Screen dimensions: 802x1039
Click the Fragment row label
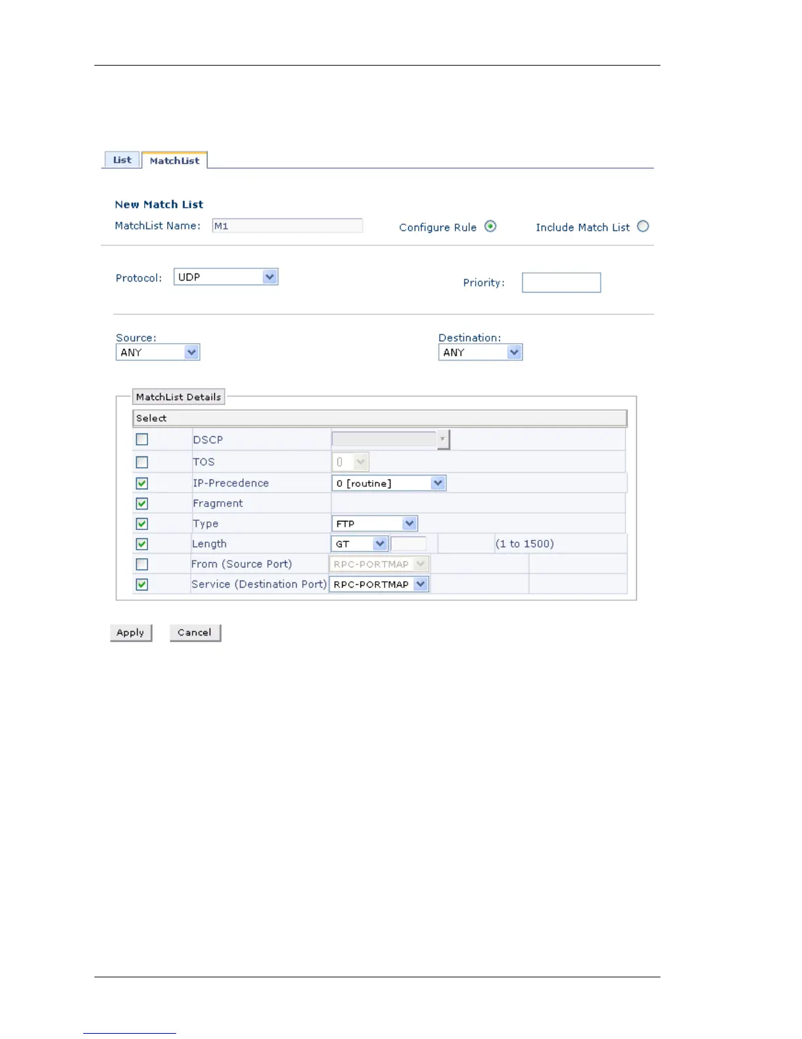point(218,504)
